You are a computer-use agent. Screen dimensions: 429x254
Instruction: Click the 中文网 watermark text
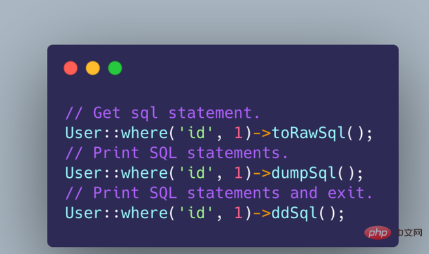coord(409,233)
